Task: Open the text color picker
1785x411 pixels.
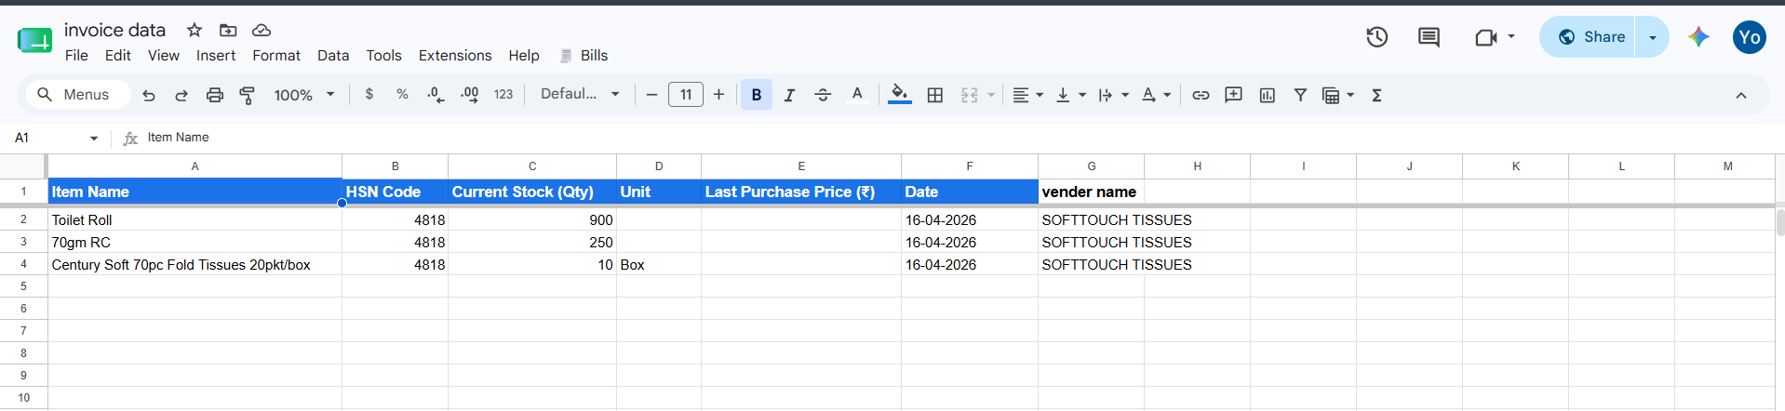Action: coord(857,95)
